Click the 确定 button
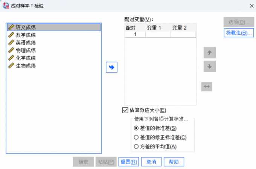Image resolution: width=256 pixels, height=169 pixels. [x=84, y=162]
